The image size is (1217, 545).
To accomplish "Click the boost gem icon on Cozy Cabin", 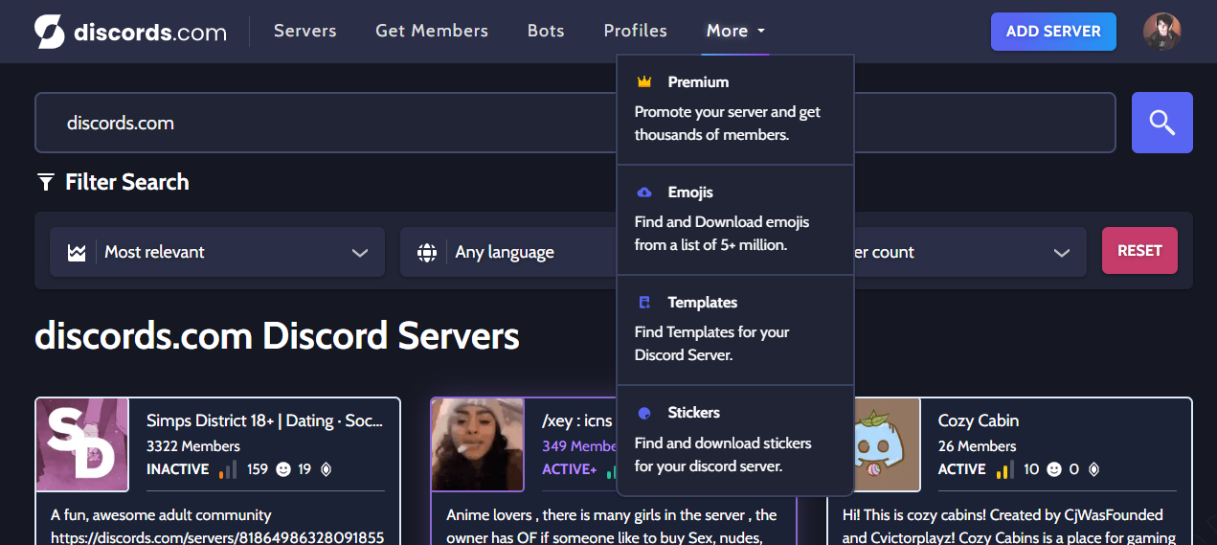I will 1093,469.
